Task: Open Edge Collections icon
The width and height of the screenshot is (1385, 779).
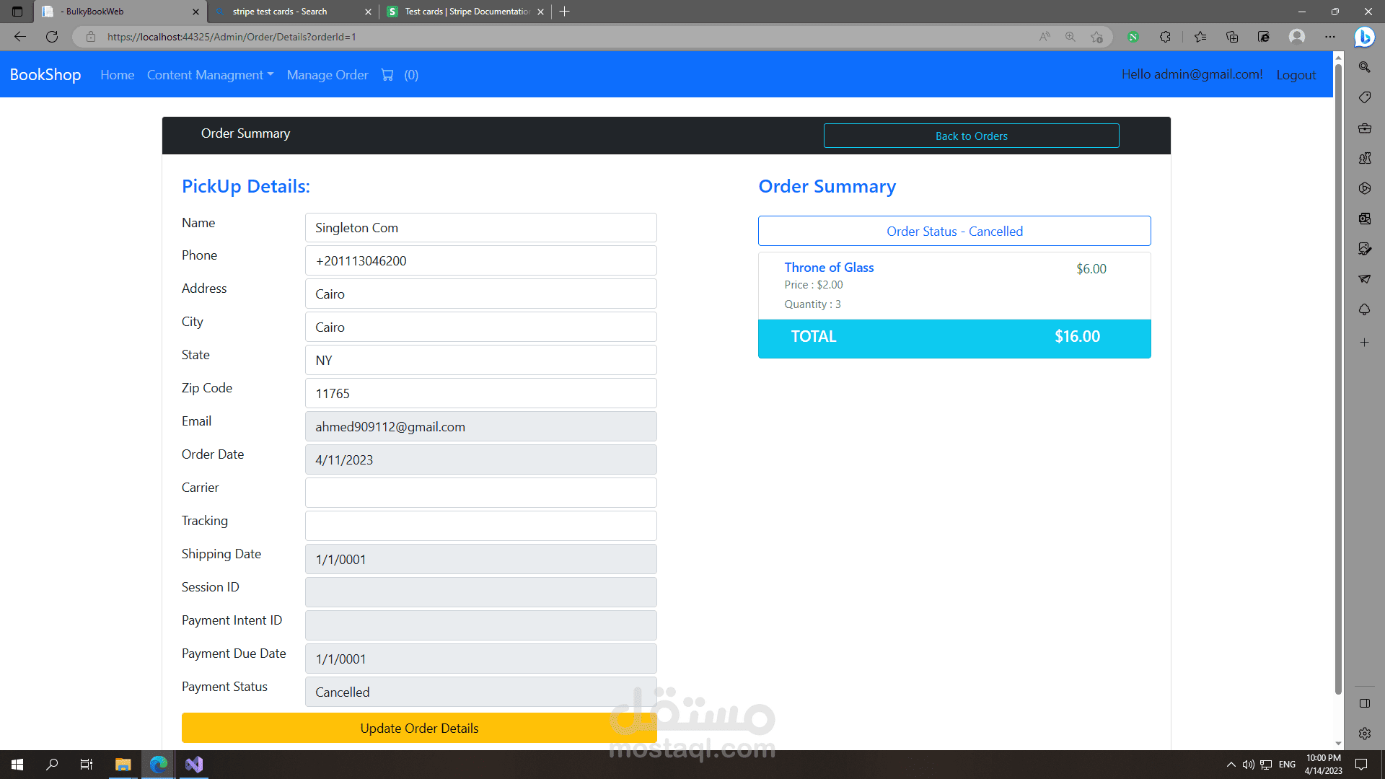Action: (1232, 37)
